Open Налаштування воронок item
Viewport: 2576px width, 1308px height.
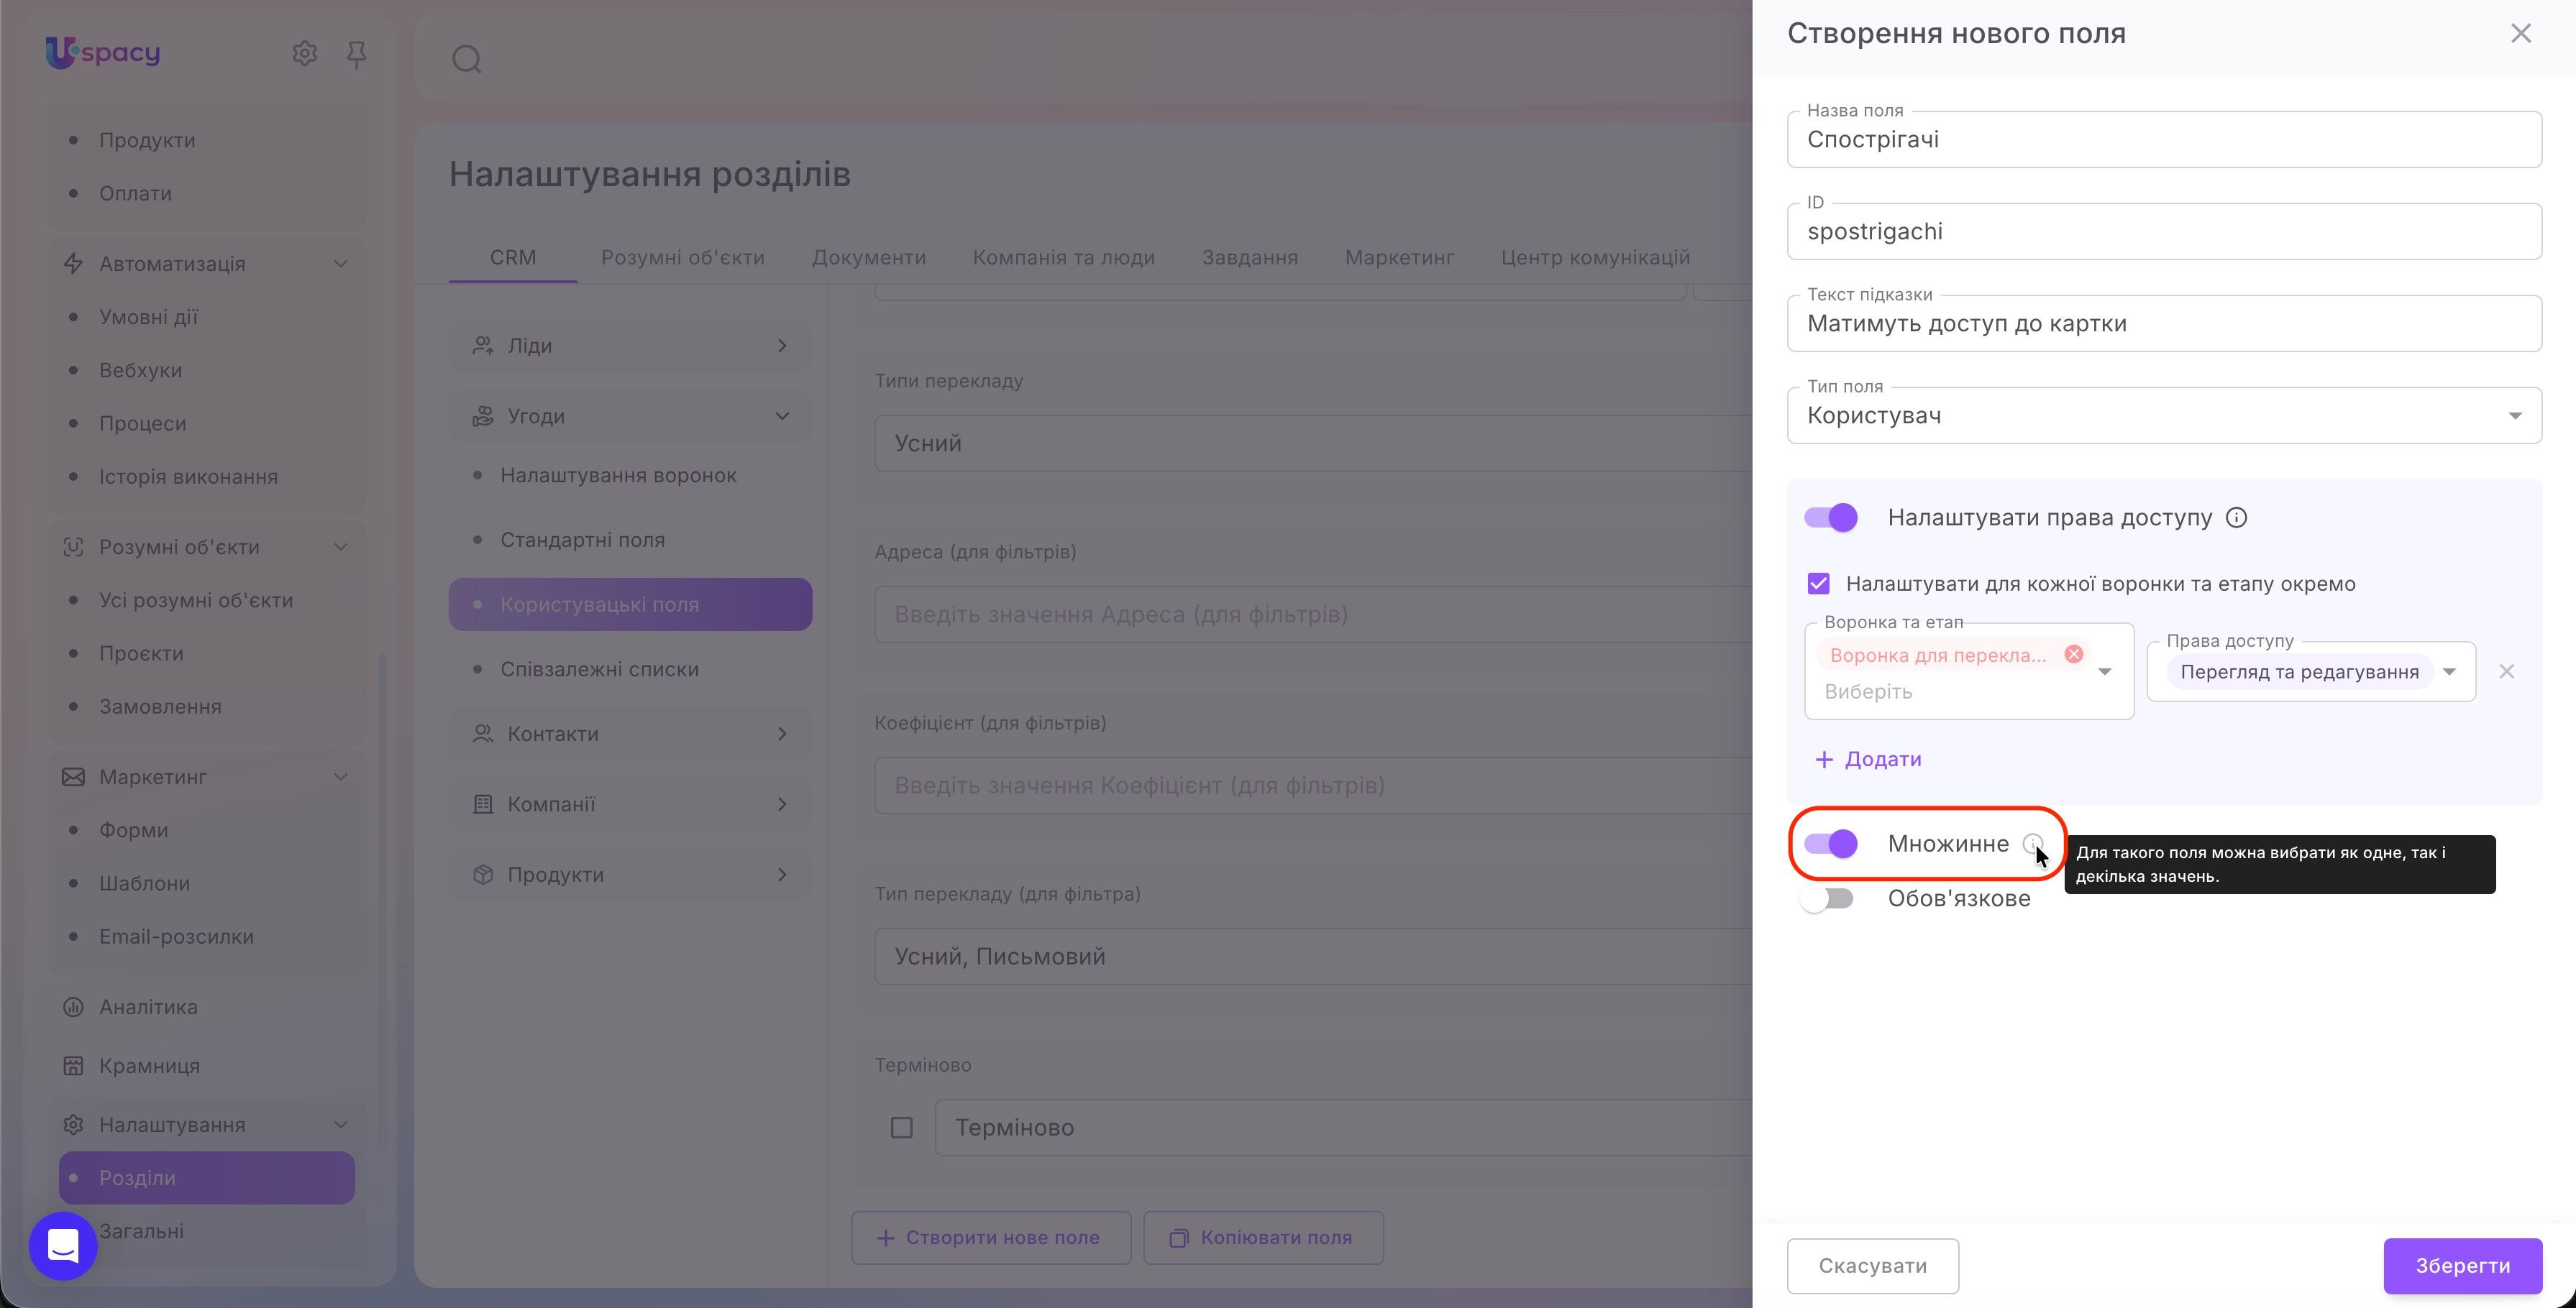(x=618, y=476)
